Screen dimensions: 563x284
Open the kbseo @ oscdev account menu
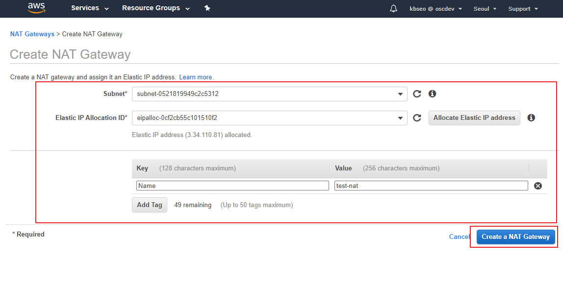pos(436,9)
